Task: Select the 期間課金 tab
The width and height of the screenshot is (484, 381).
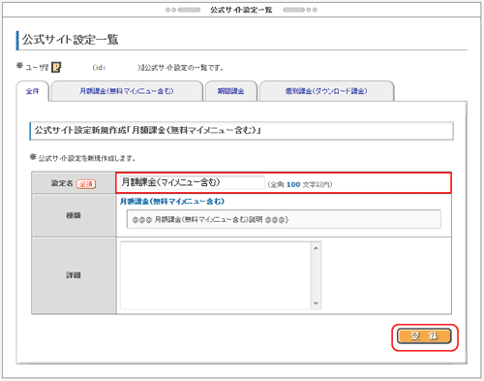Action: coord(231,91)
